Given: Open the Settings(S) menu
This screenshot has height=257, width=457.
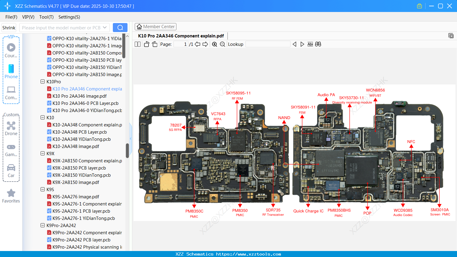Looking at the screenshot, I should (x=69, y=17).
